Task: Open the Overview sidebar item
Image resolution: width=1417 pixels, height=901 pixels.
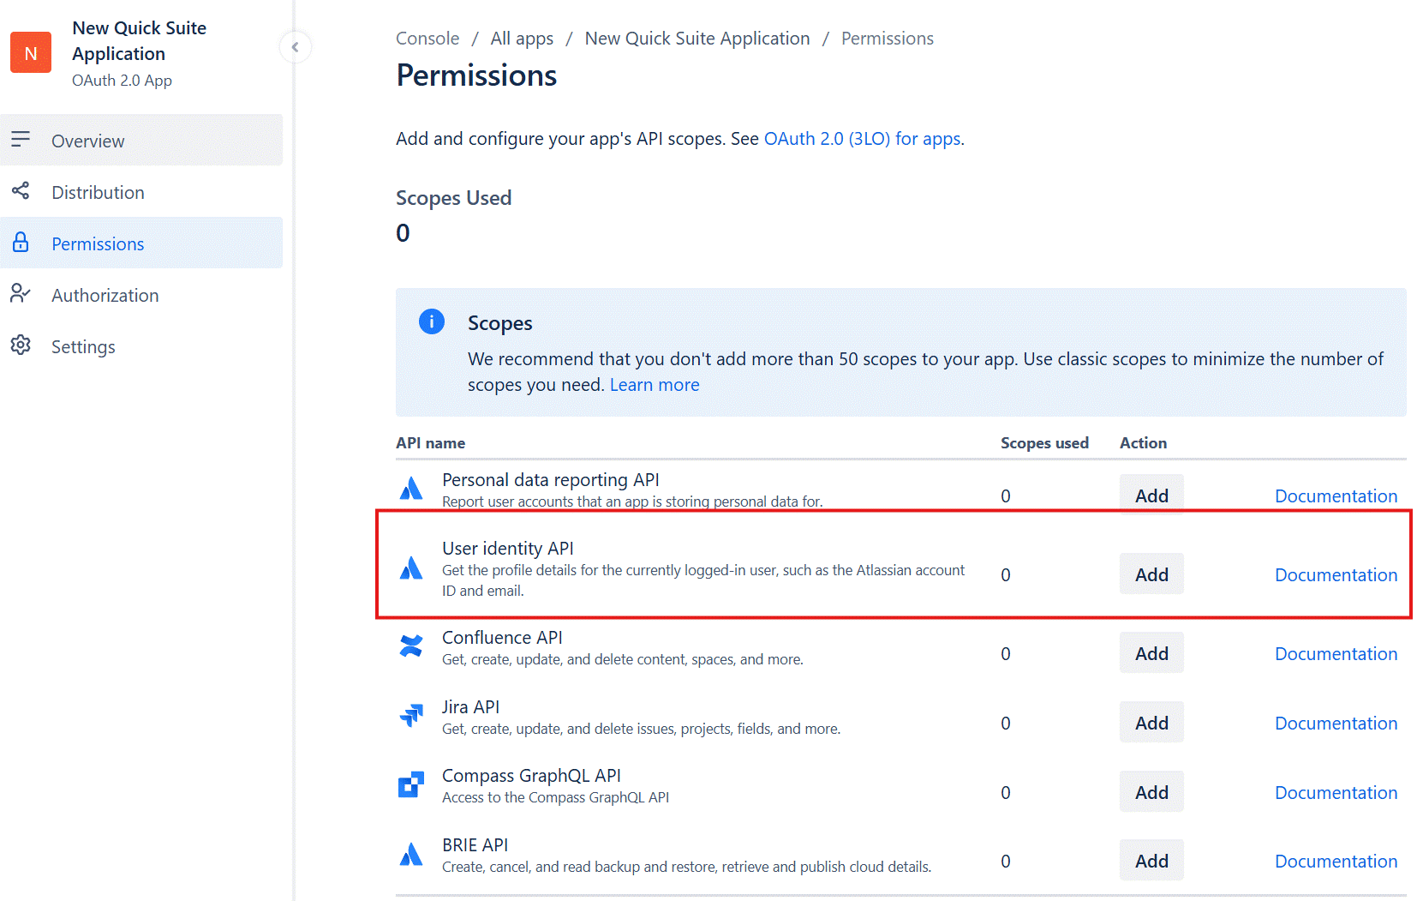Action: click(141, 141)
